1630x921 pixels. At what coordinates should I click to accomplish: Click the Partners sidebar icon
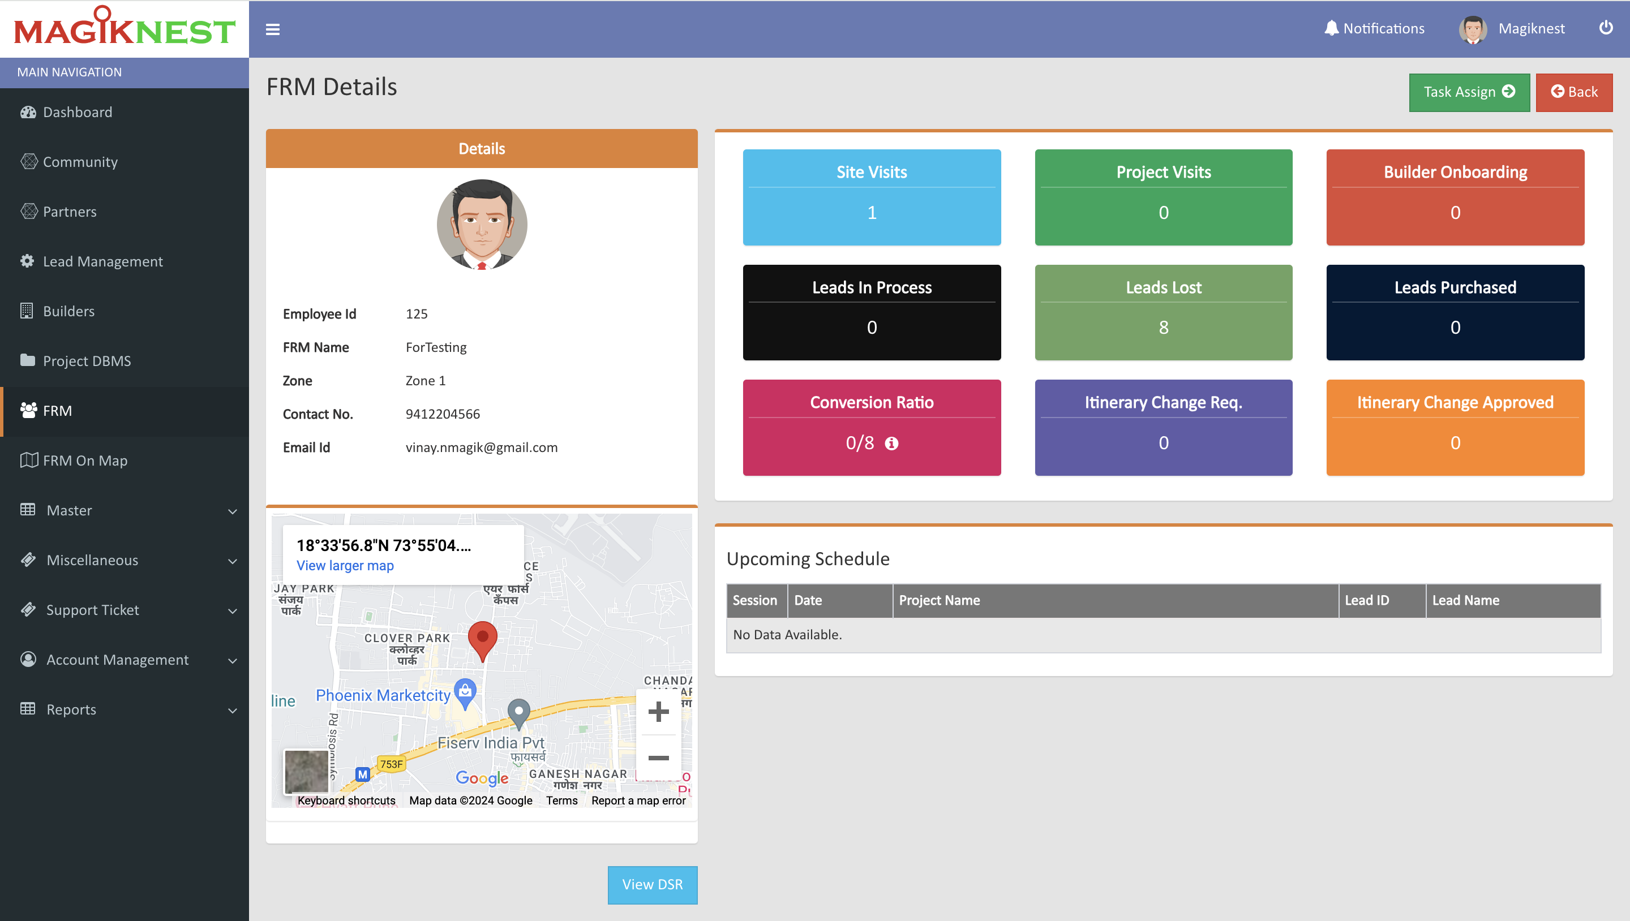28,211
